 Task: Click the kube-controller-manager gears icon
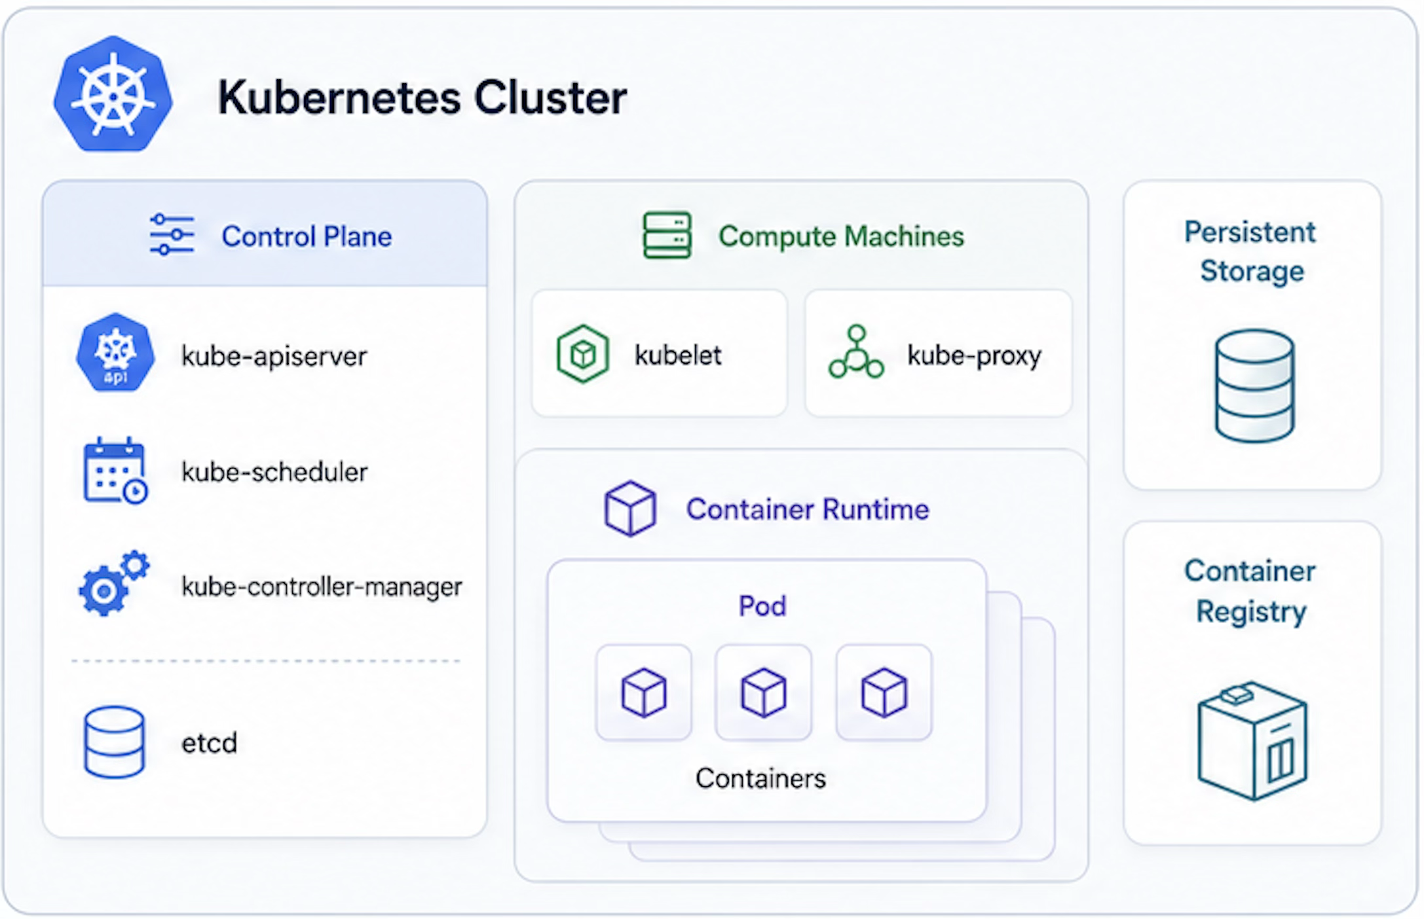pos(114,583)
